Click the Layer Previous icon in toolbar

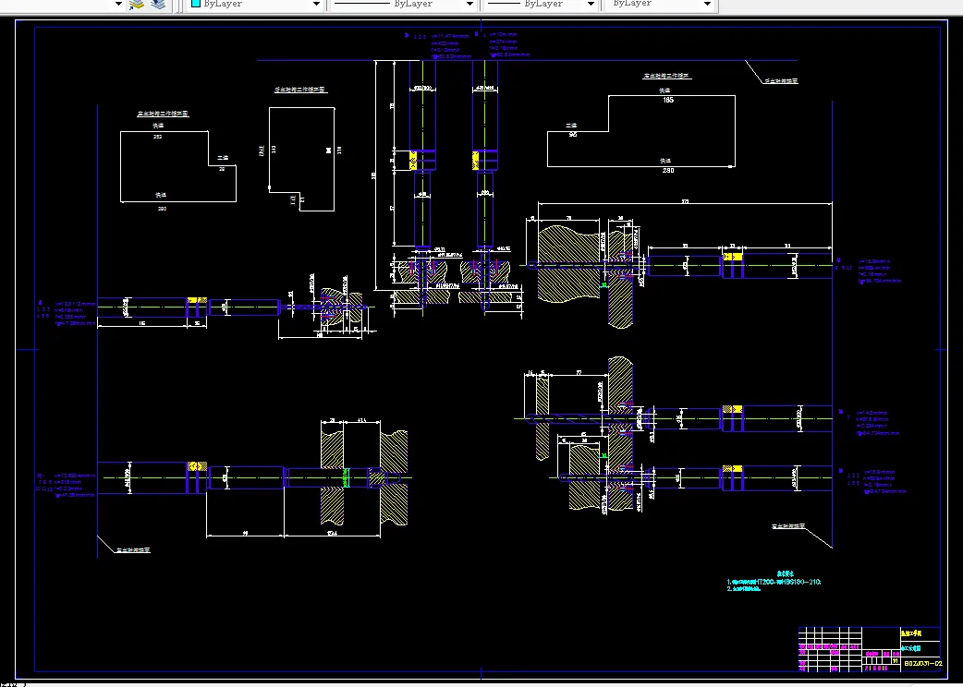click(137, 5)
